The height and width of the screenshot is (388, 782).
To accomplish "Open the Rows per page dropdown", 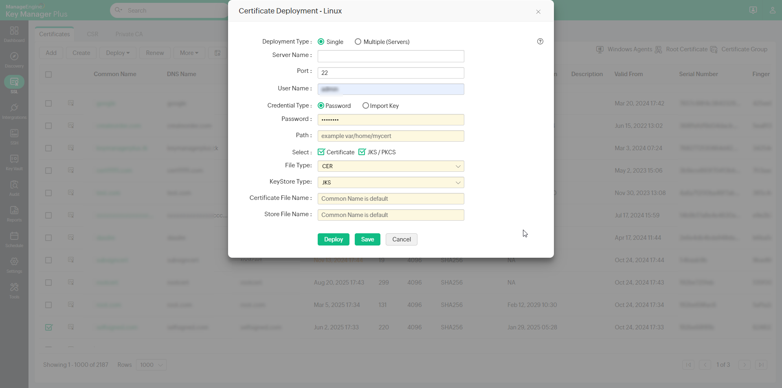I will (x=151, y=365).
